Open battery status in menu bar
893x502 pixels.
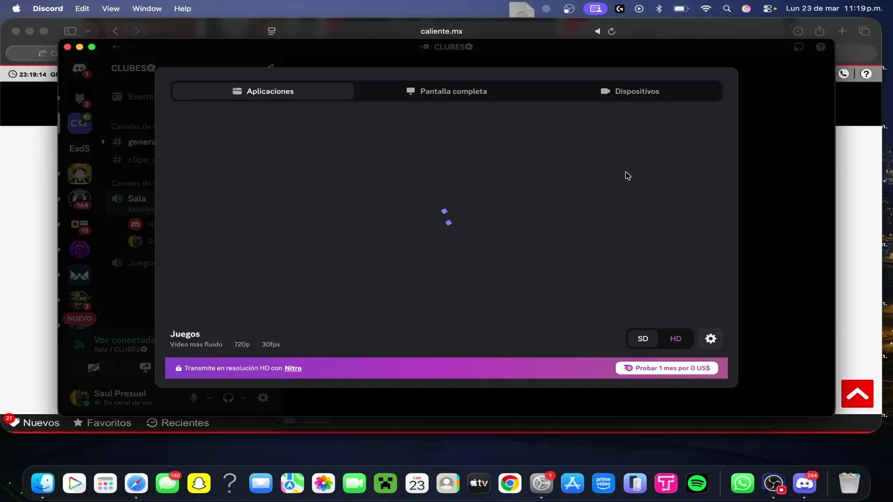[x=681, y=8]
